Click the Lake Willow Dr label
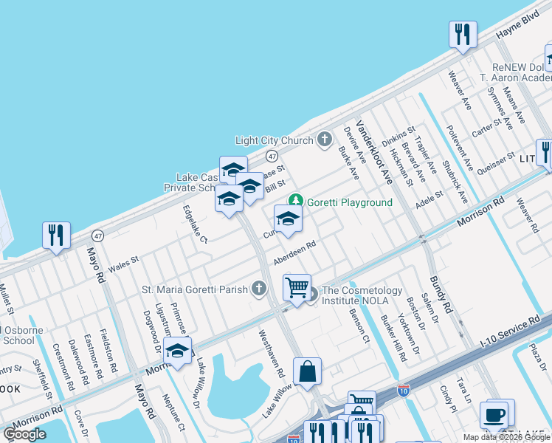552x443 pixels. [x=199, y=382]
